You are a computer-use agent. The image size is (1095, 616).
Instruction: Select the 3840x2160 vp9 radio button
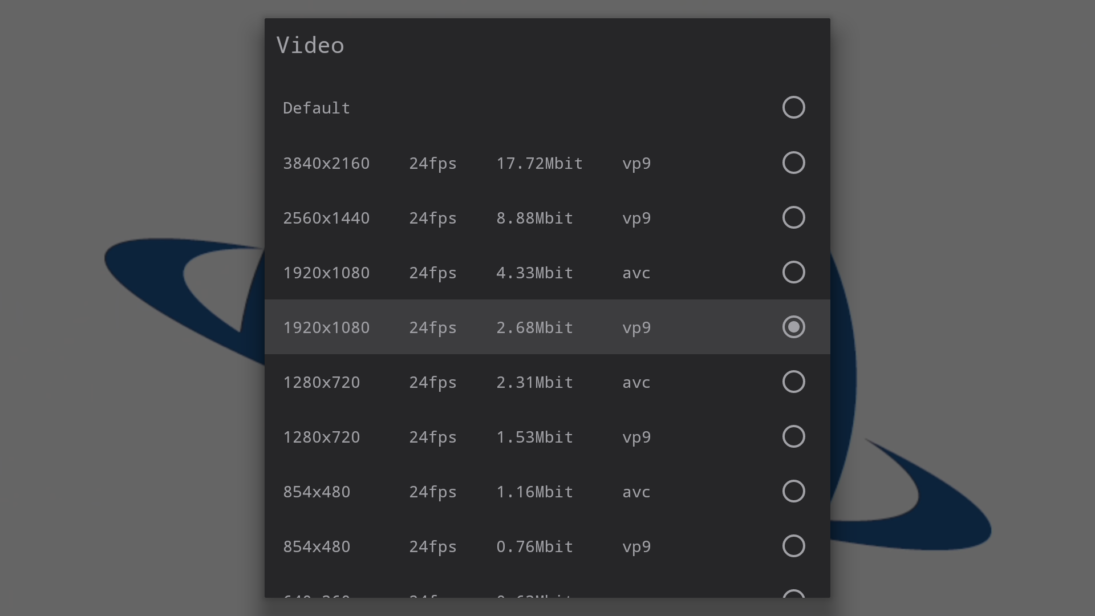(793, 163)
